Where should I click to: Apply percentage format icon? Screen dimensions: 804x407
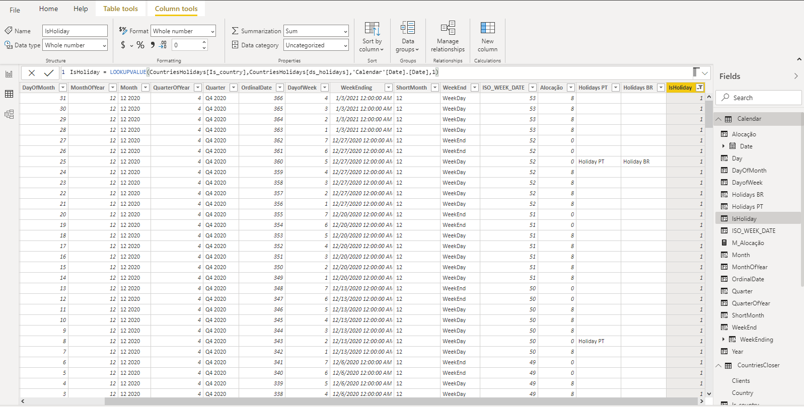pos(140,45)
